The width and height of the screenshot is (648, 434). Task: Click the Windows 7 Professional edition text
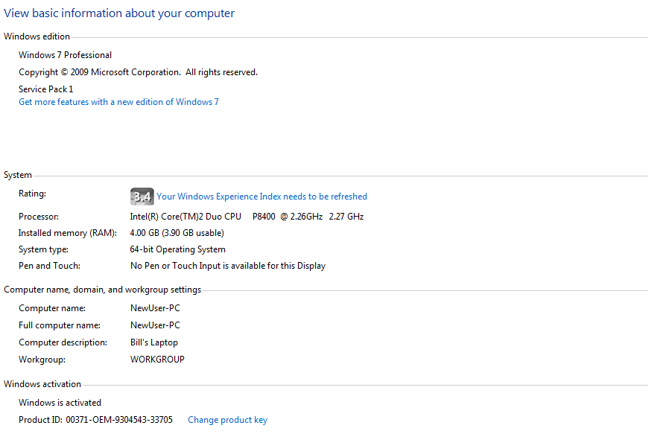(65, 55)
